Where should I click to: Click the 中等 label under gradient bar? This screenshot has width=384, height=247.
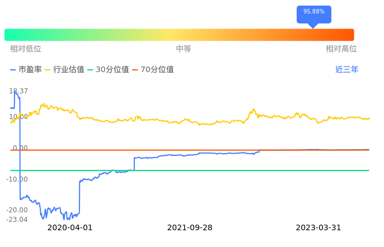[x=184, y=49]
